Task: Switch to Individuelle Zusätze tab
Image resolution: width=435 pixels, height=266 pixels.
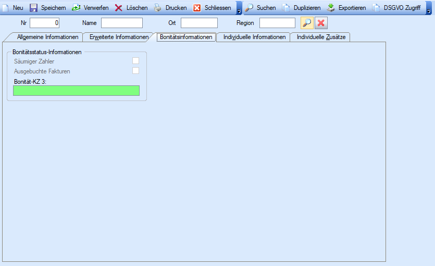Action: (x=321, y=37)
